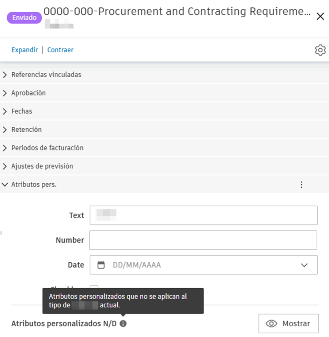Click the Enviado status badge

point(24,17)
